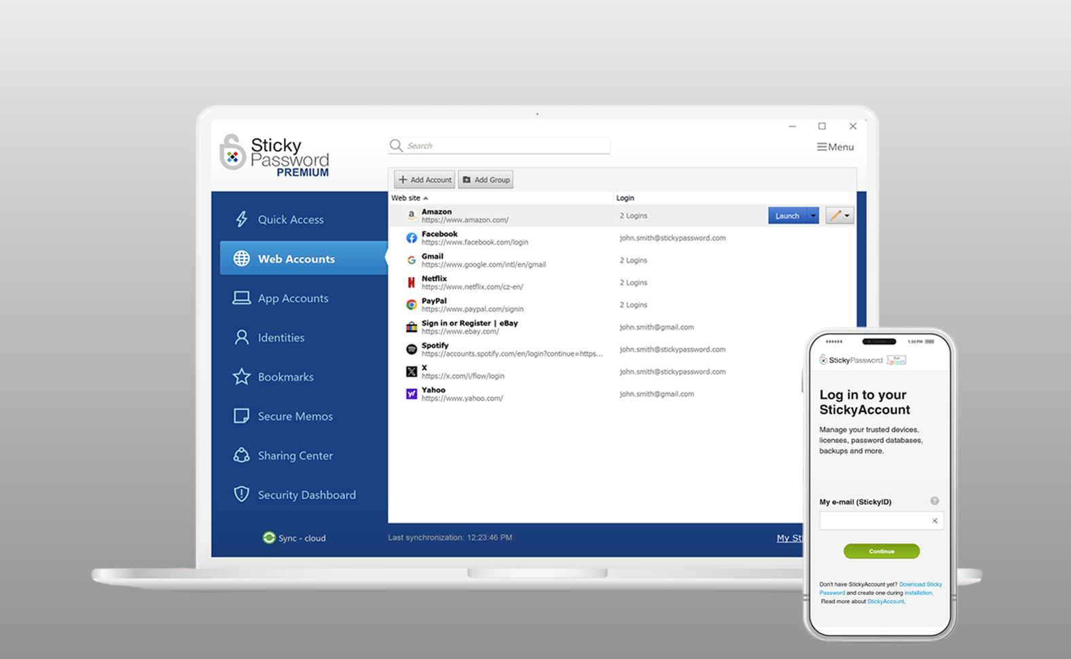
Task: Select the PayPal account row
Action: click(622, 305)
